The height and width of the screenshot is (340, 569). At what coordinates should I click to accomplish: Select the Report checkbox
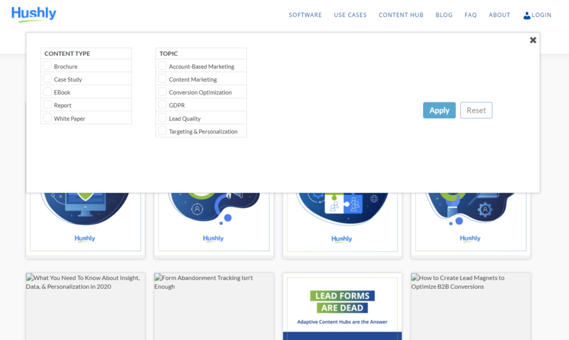point(47,104)
